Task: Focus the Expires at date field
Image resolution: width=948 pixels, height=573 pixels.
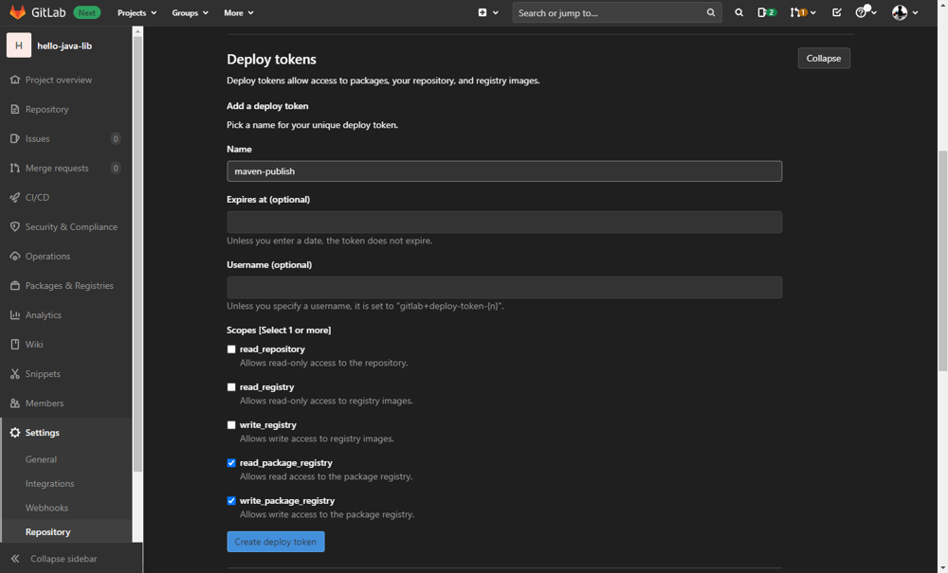Action: click(x=504, y=222)
